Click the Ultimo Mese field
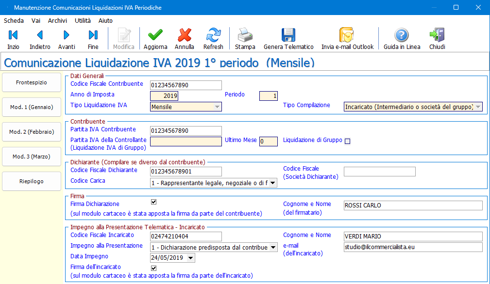 (269, 141)
